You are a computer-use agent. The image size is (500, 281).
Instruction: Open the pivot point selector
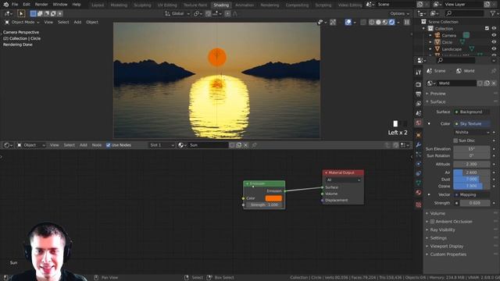[x=198, y=14]
